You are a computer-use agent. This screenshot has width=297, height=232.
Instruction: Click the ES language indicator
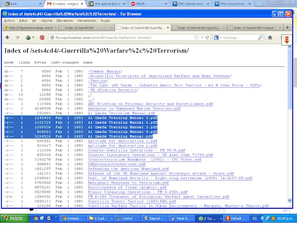point(255,219)
